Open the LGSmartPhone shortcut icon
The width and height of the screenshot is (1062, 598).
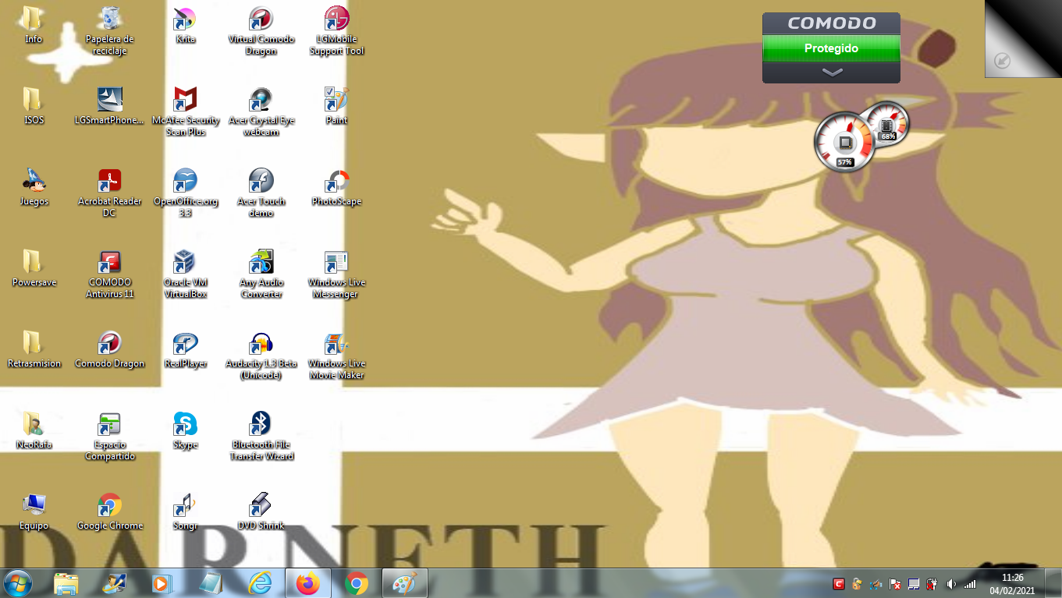click(x=109, y=106)
